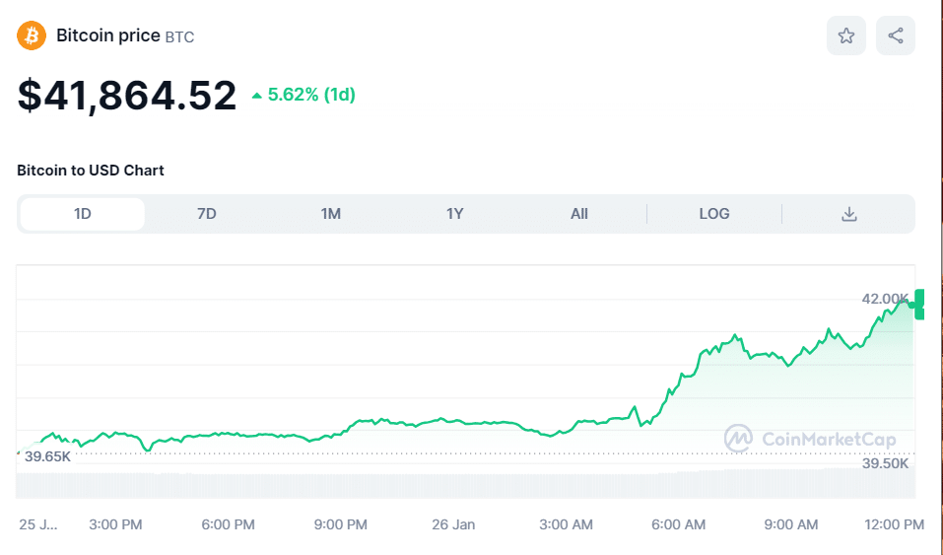Add Bitcoin to watchlist with star icon
The image size is (943, 555).
click(x=845, y=35)
